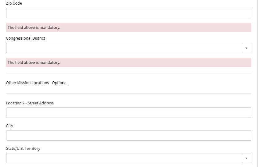Focus the Location 2 Street Address field
258x167 pixels.
pos(128,113)
